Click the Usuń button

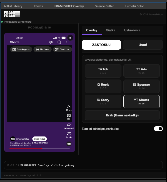143,45
